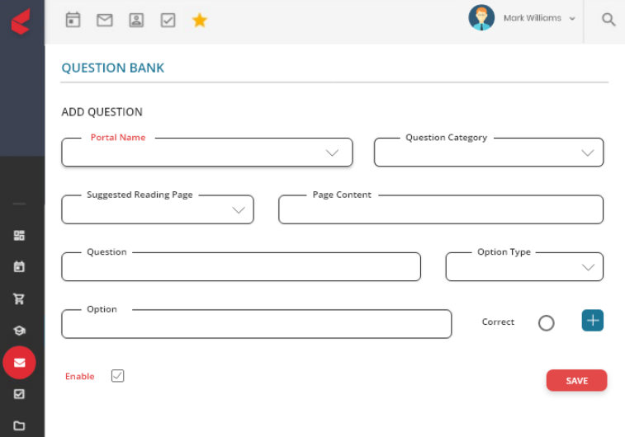Open the Suggested Reading Page dropdown

(158, 209)
